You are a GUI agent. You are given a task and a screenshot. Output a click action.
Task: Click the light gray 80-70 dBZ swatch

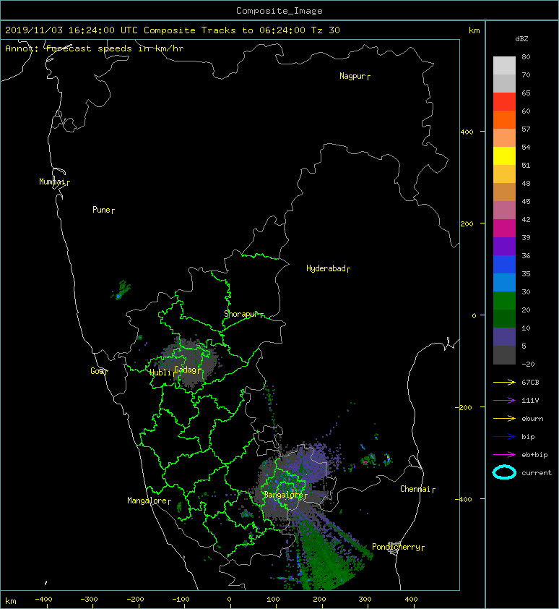(x=504, y=65)
